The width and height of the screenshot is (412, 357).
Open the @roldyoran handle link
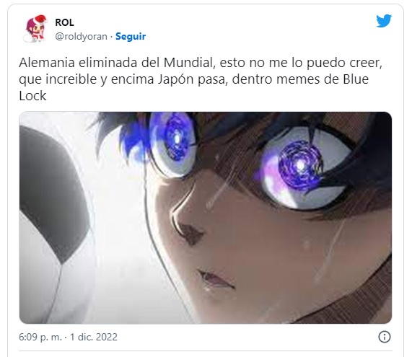click(x=82, y=36)
